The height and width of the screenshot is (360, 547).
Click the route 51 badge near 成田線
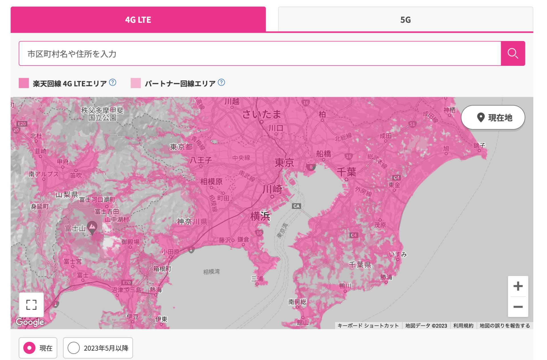point(412,124)
